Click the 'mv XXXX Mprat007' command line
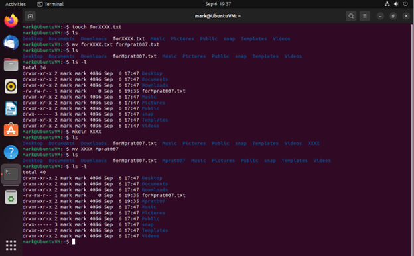This screenshot has width=414, height=256. 96,149
